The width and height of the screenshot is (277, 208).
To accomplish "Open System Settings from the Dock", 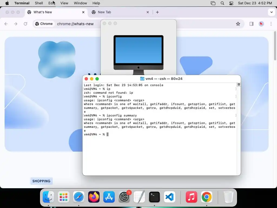I will (124, 197).
